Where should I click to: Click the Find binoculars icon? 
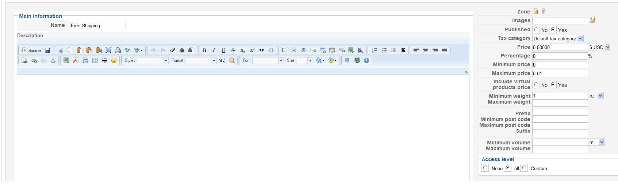[x=182, y=51]
